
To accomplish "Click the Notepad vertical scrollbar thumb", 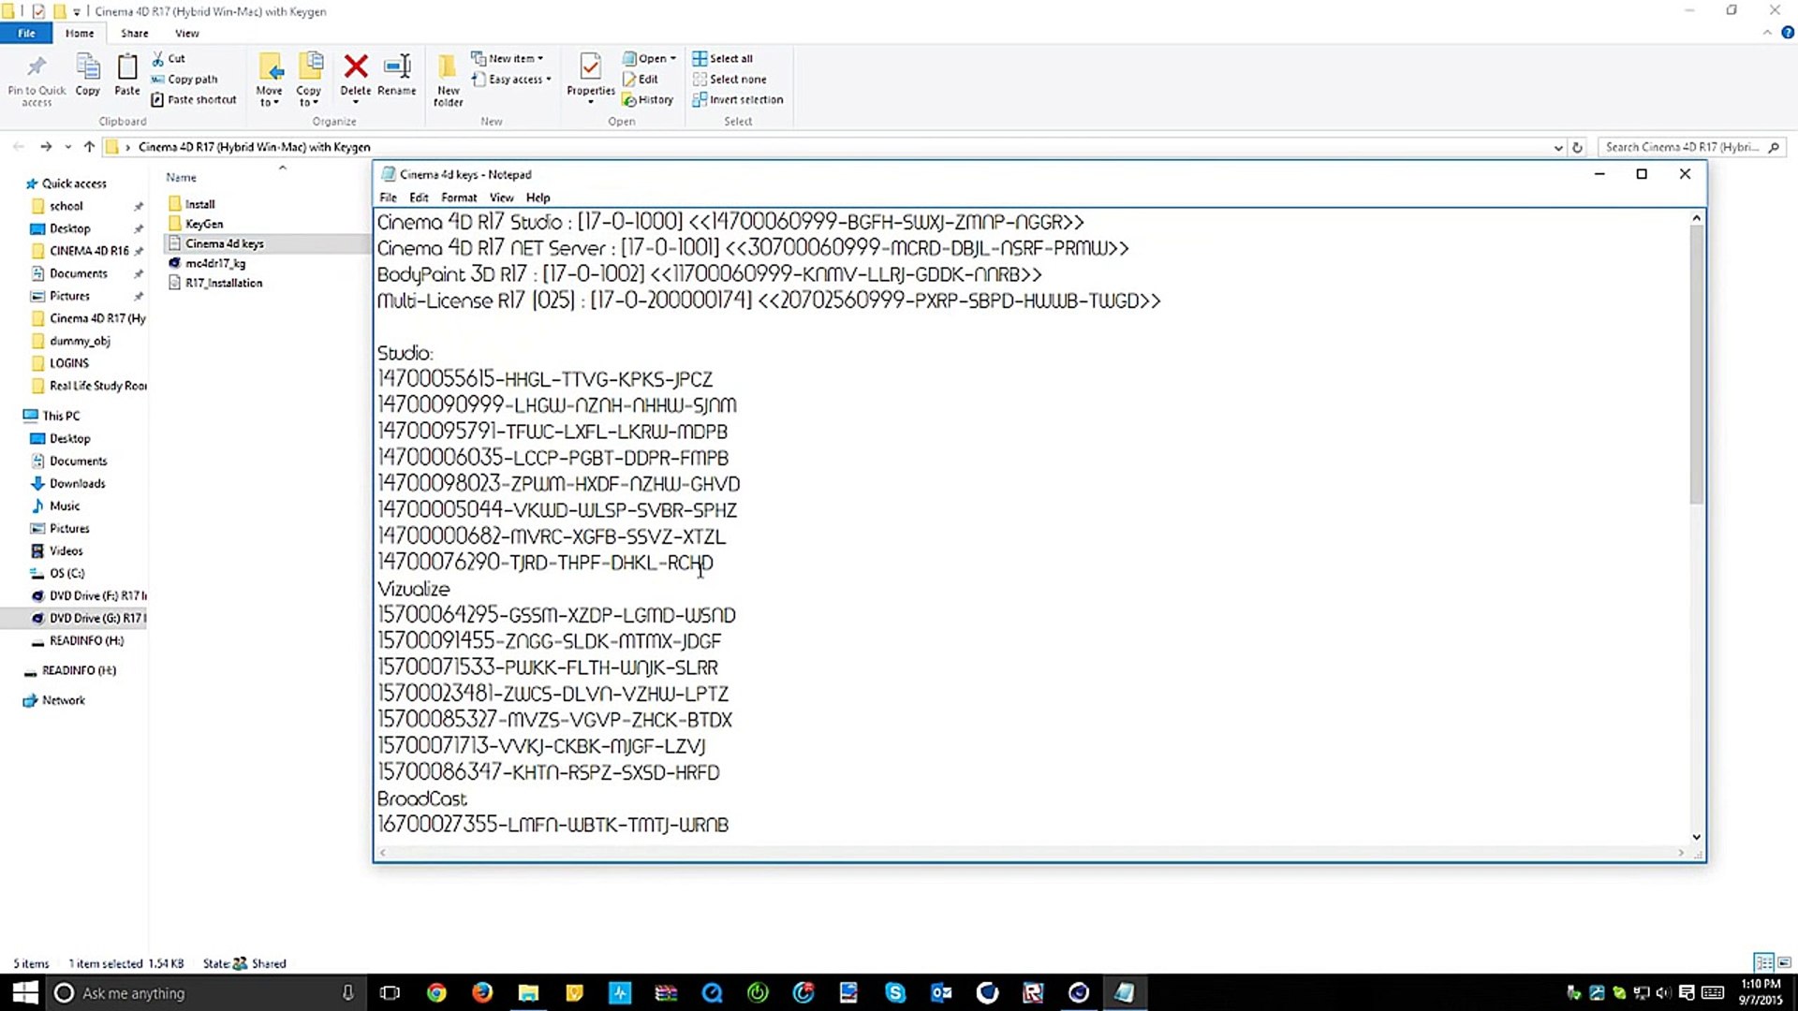I will pos(1696,365).
